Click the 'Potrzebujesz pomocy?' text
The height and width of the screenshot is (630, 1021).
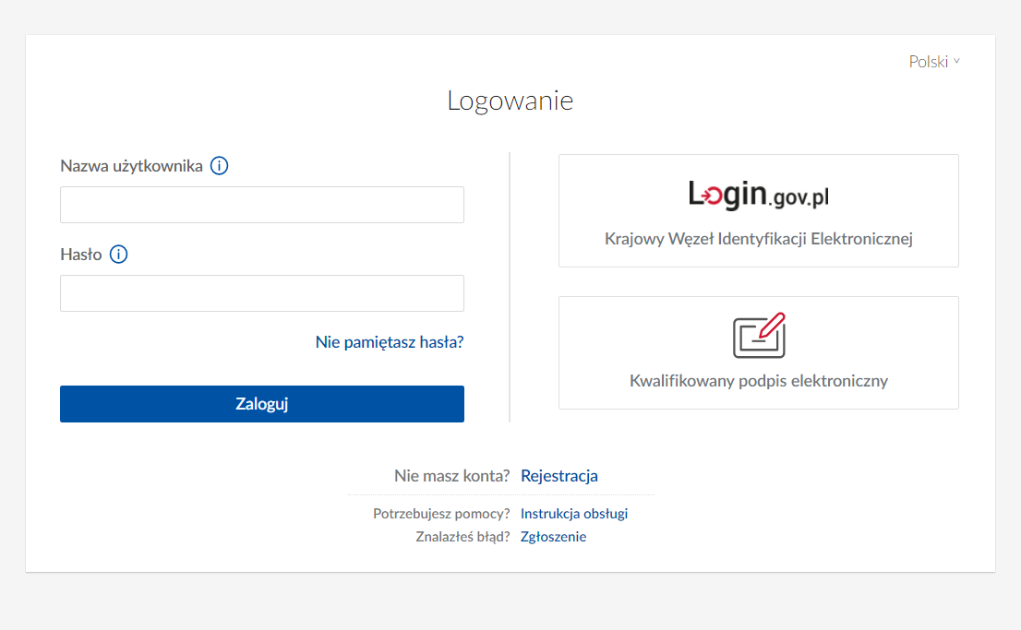[441, 514]
